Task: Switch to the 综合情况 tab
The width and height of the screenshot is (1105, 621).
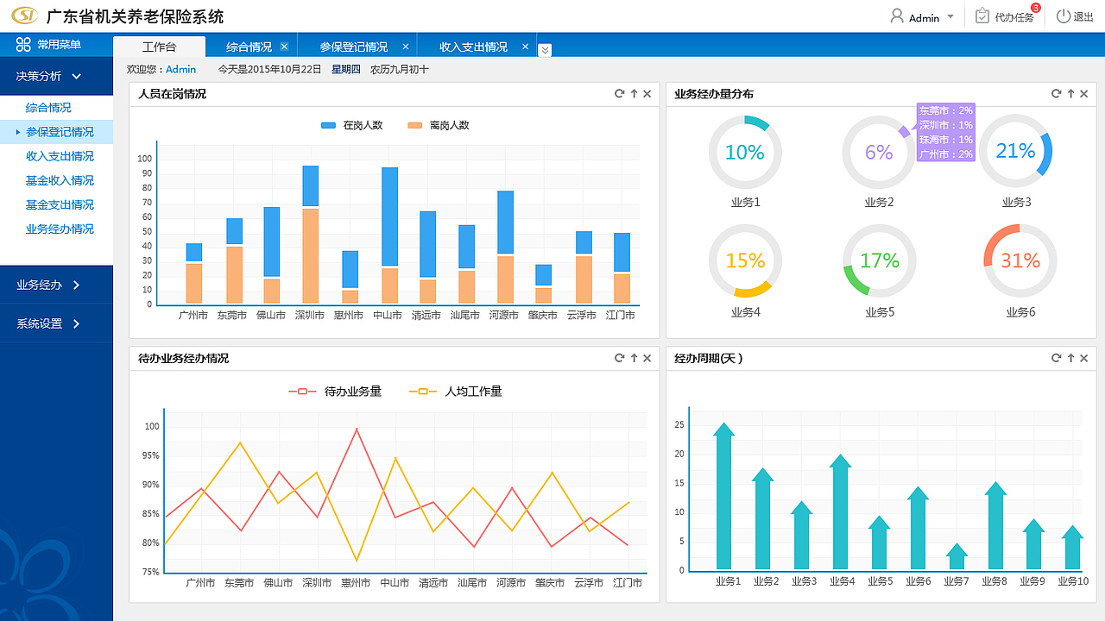Action: [x=249, y=47]
